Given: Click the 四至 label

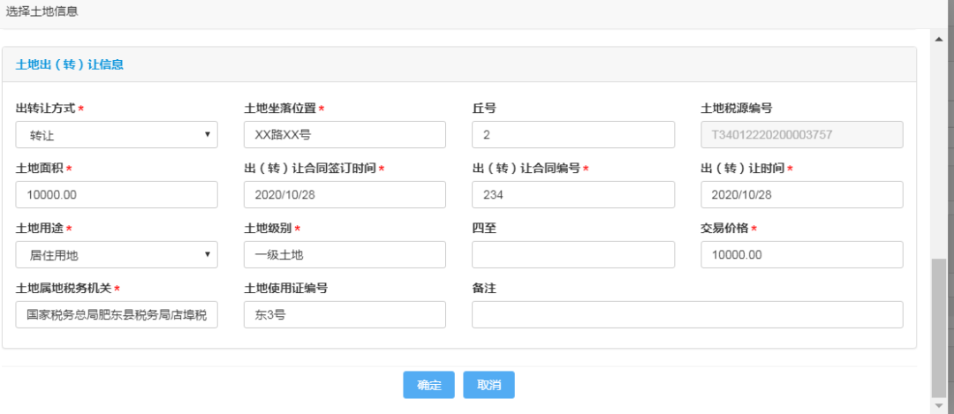Looking at the screenshot, I should point(484,229).
